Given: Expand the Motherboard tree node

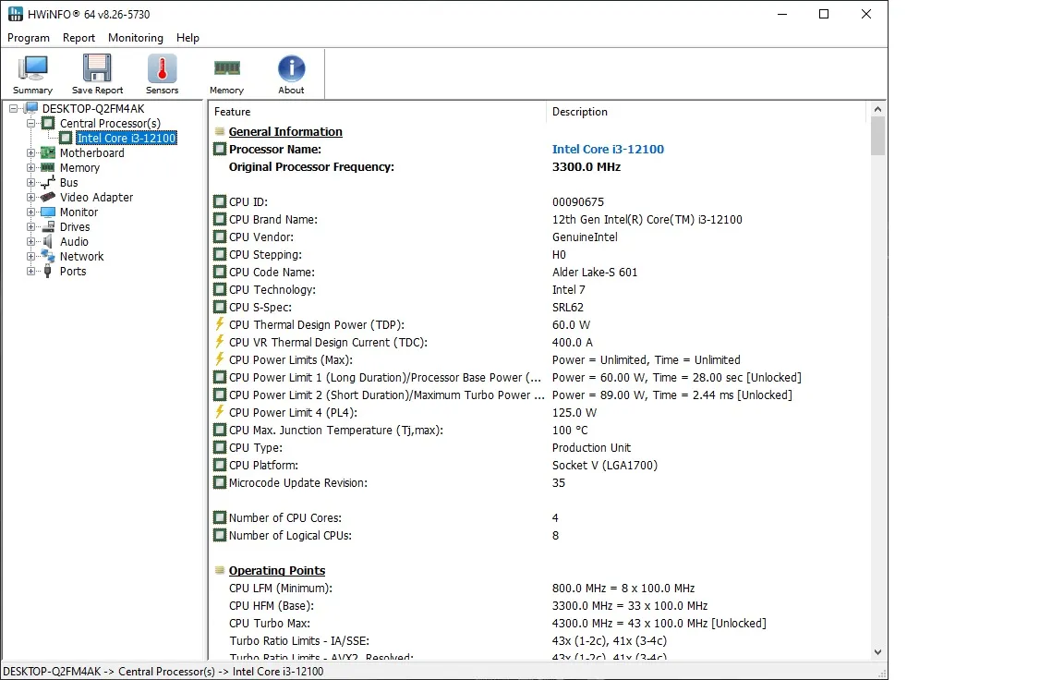Looking at the screenshot, I should click(x=30, y=152).
